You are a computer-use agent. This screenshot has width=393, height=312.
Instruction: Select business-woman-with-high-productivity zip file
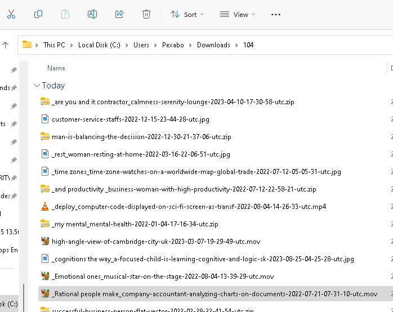184,189
